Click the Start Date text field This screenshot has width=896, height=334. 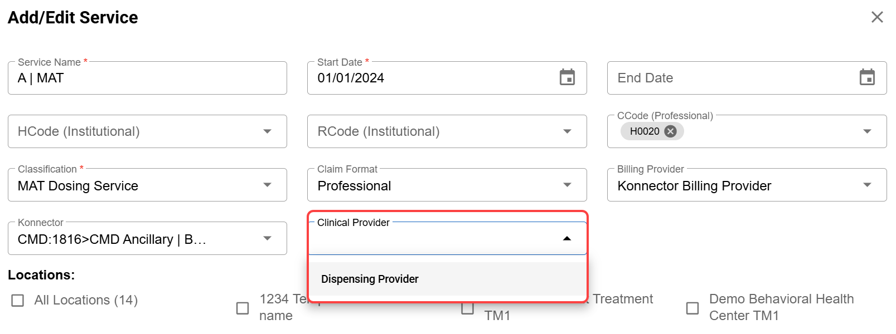coord(429,78)
